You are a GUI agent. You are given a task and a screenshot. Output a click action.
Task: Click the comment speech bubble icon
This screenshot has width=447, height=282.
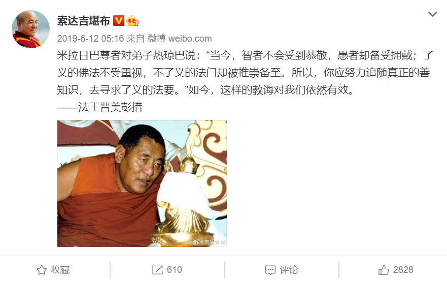(x=270, y=270)
